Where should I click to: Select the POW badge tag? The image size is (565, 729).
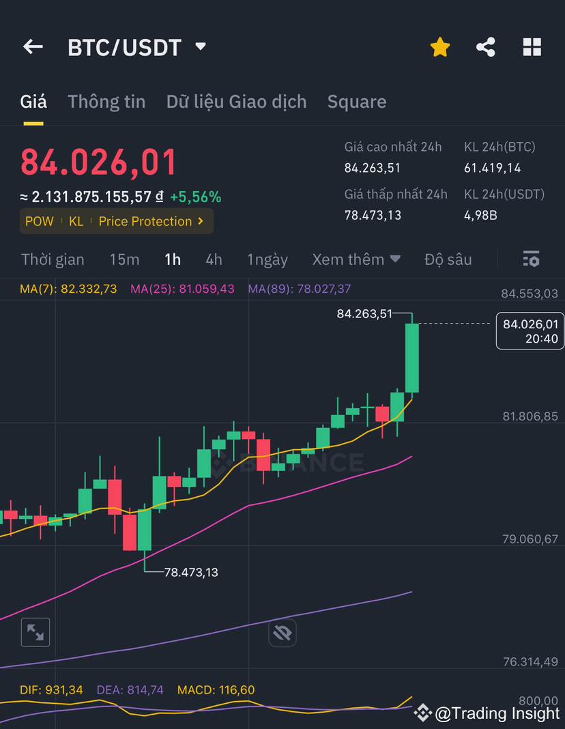[x=39, y=221]
